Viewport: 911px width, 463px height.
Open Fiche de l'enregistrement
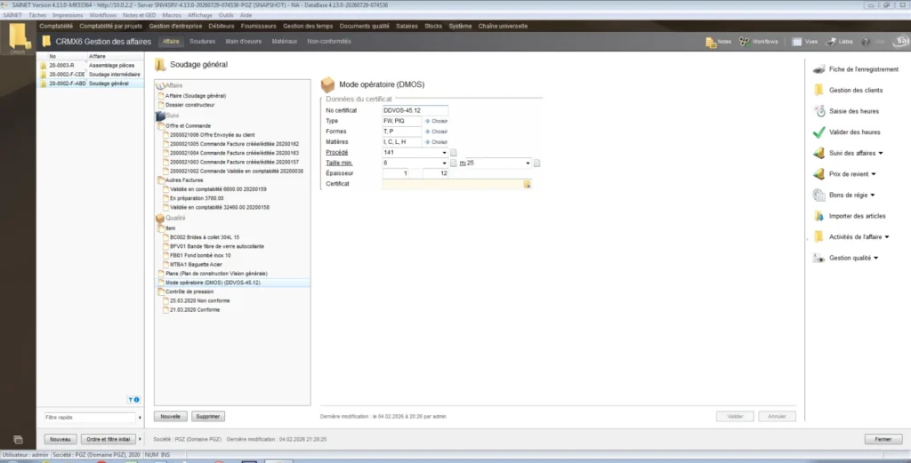pyautogui.click(x=863, y=69)
